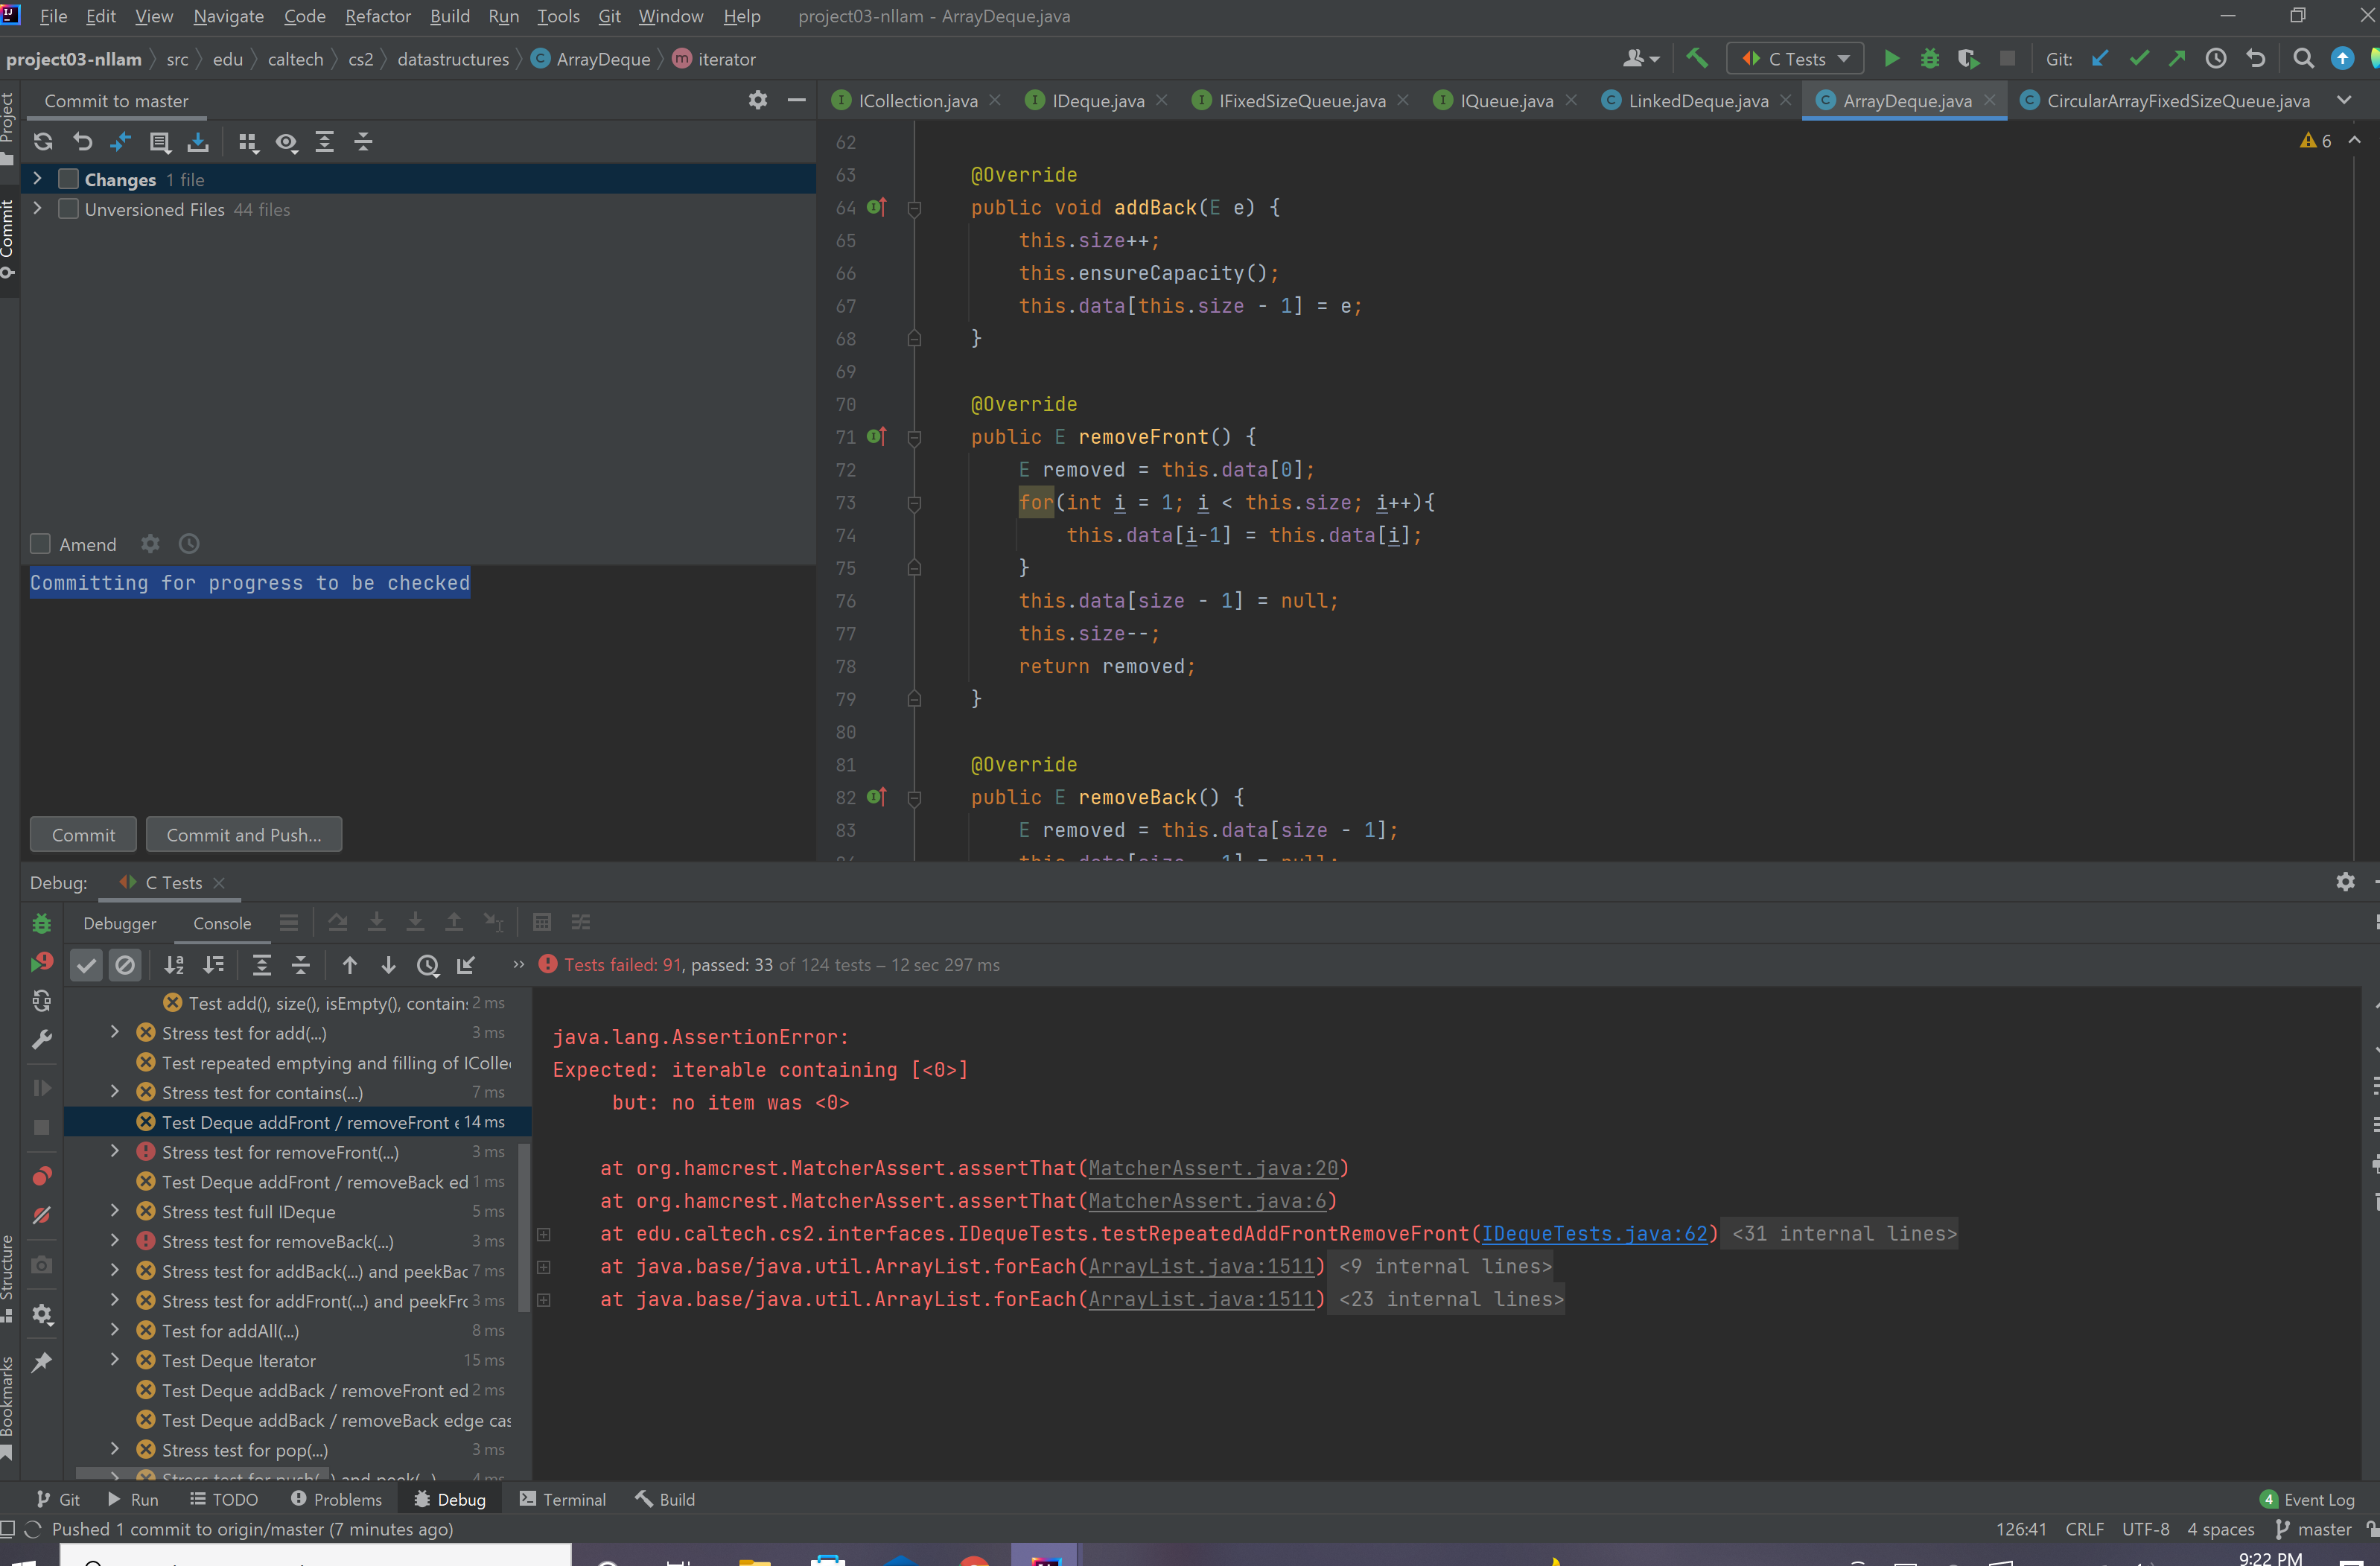Click the Commit and Push button
2380x1566 pixels.
[243, 835]
